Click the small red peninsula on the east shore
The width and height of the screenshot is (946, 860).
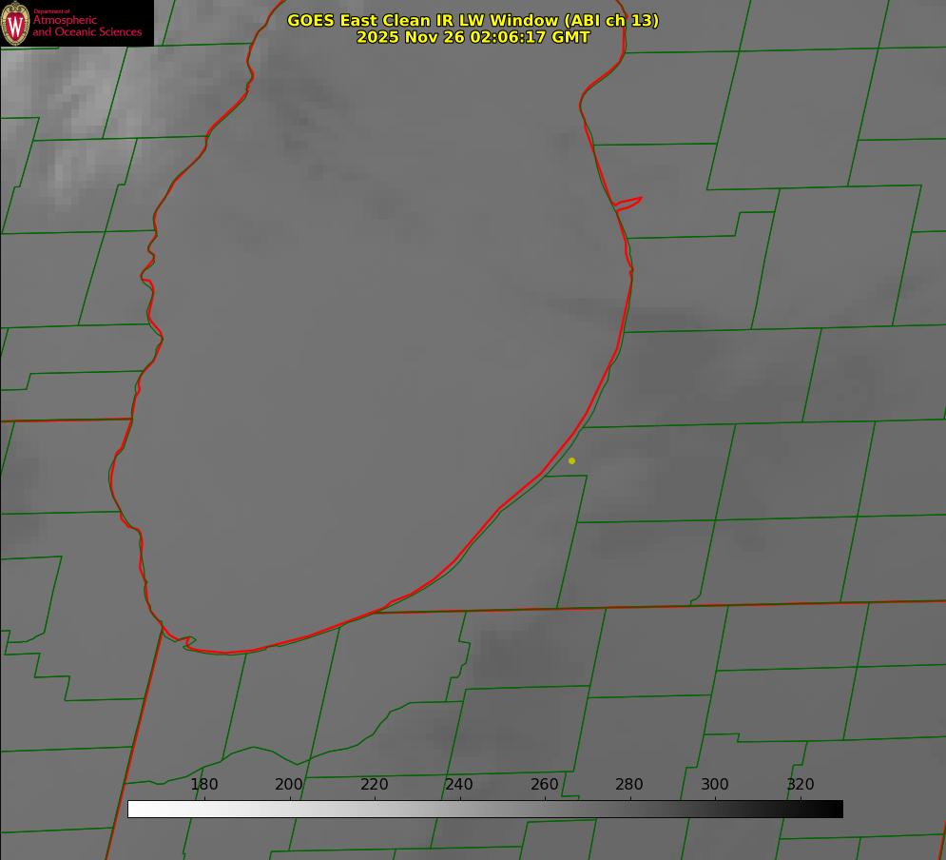pyautogui.click(x=629, y=203)
